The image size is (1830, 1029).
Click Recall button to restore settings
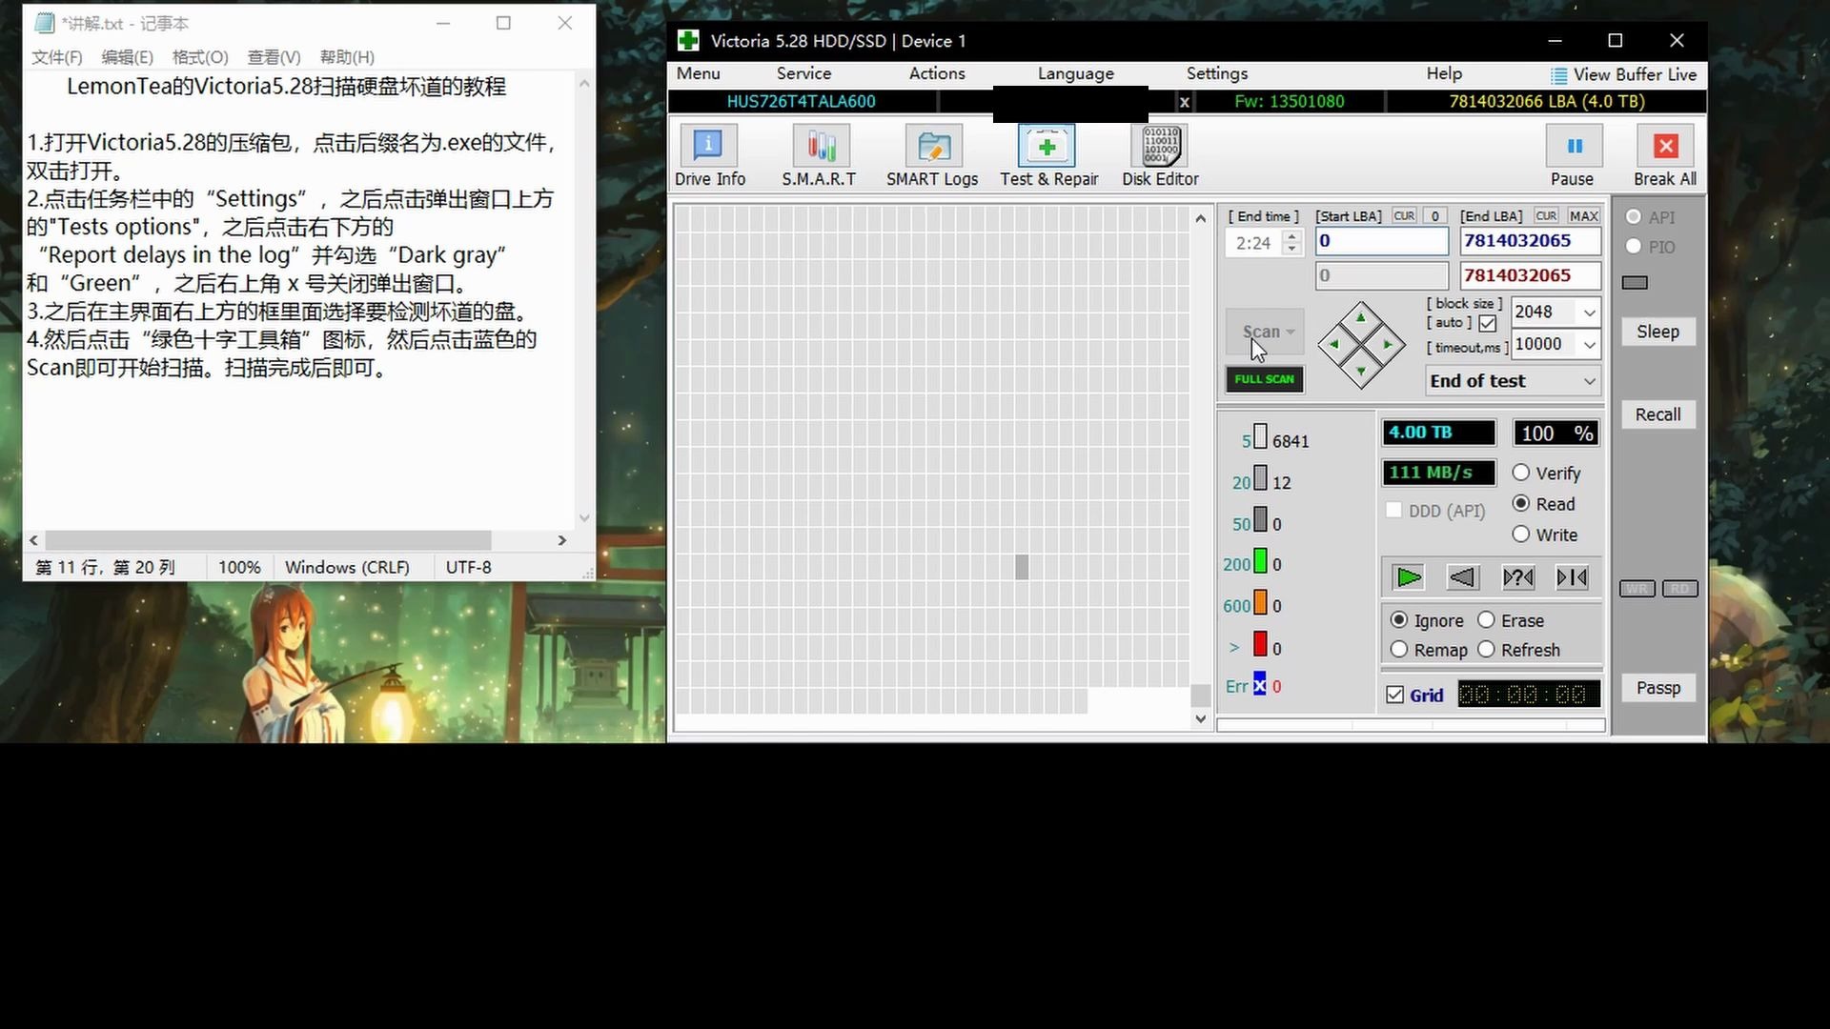pos(1659,414)
